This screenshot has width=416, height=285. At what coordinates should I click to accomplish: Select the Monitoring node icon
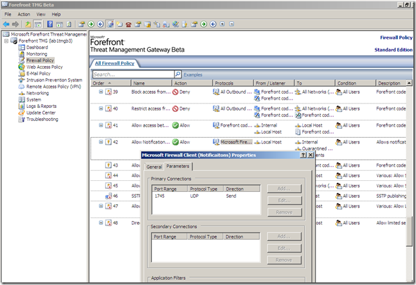pos(22,54)
